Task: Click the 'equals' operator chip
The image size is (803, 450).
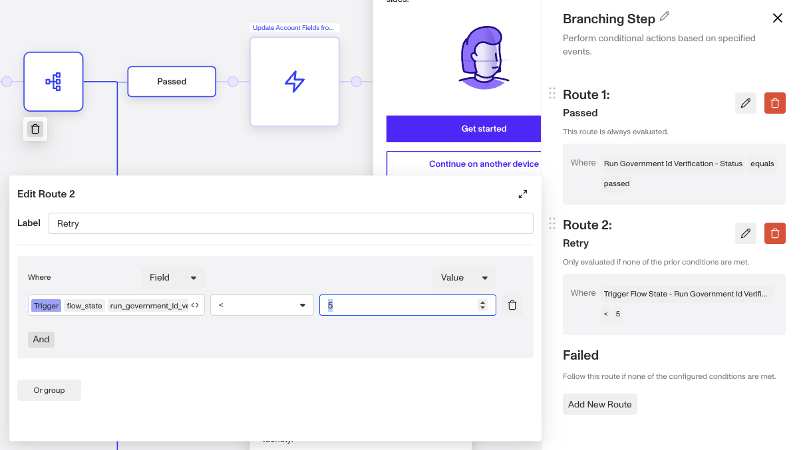Action: pyautogui.click(x=762, y=164)
